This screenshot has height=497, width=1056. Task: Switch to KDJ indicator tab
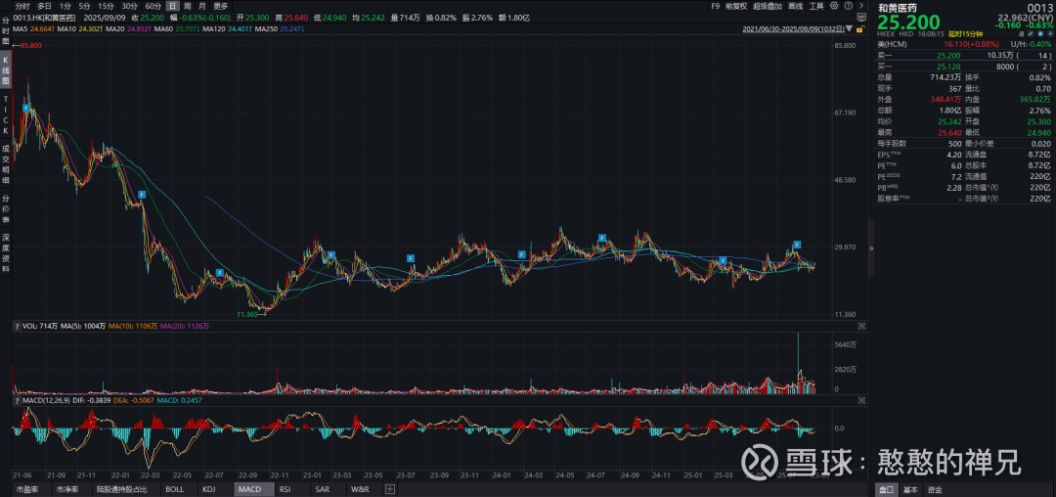pos(207,488)
